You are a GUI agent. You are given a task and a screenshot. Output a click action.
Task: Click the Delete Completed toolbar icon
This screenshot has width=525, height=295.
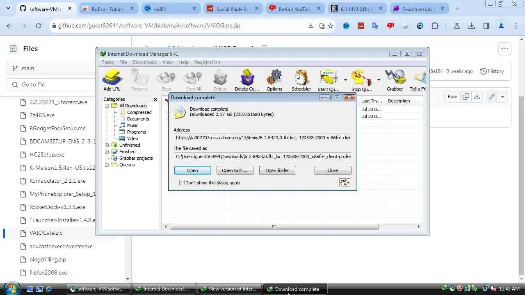click(x=247, y=80)
